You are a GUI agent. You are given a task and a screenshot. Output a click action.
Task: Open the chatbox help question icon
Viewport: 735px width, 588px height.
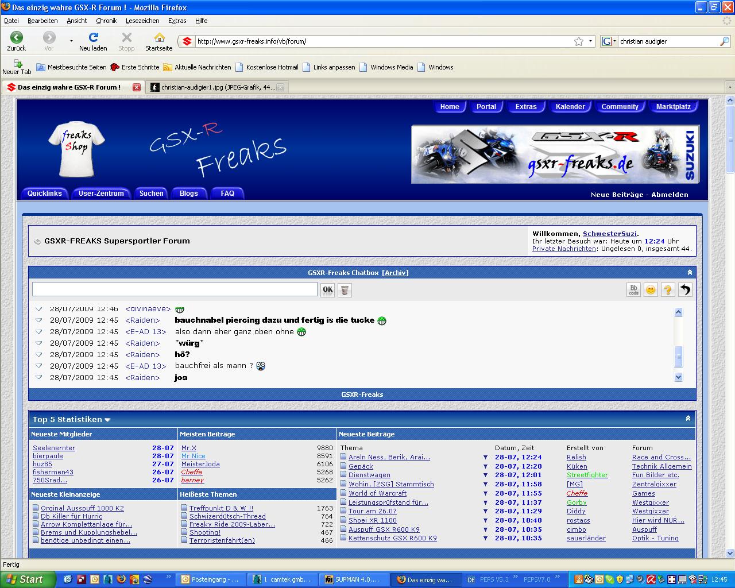click(x=668, y=290)
